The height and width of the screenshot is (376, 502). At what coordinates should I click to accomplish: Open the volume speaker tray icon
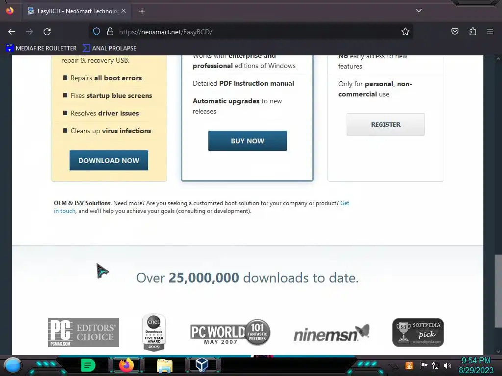click(448, 365)
